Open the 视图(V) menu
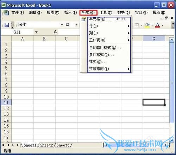 pyautogui.click(x=53, y=12)
